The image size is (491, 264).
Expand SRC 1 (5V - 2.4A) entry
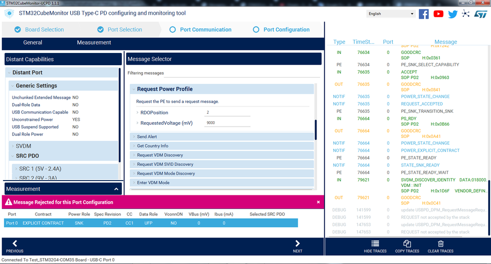[16, 169]
